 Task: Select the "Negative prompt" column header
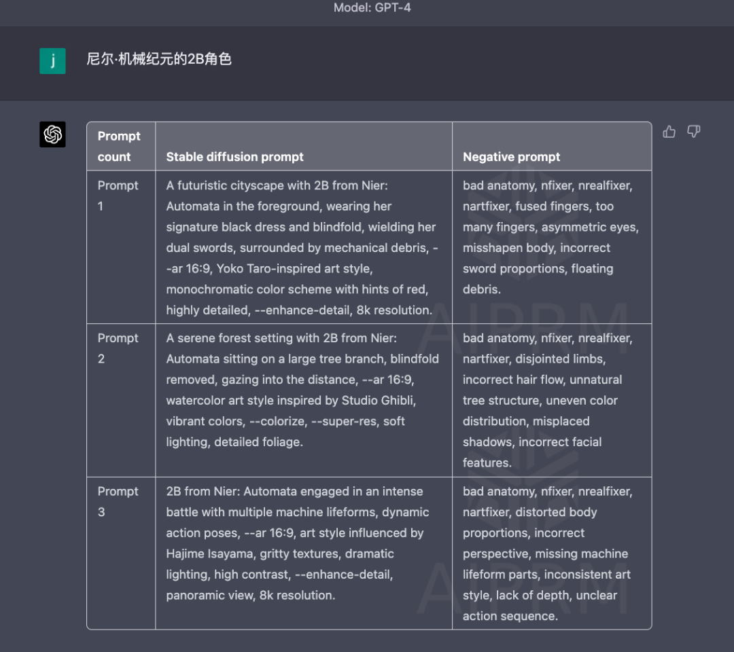511,157
